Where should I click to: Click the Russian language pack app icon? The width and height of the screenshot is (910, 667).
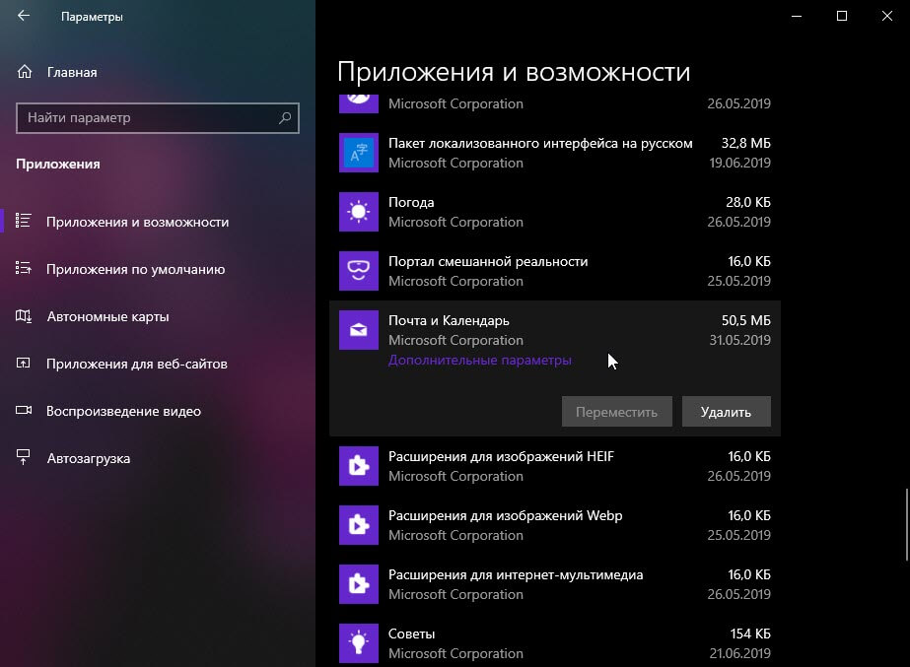point(359,153)
